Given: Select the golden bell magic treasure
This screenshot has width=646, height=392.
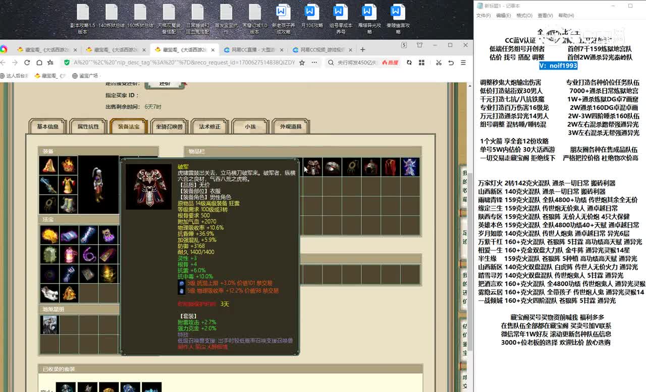Looking at the screenshot, I should pyautogui.click(x=69, y=293).
